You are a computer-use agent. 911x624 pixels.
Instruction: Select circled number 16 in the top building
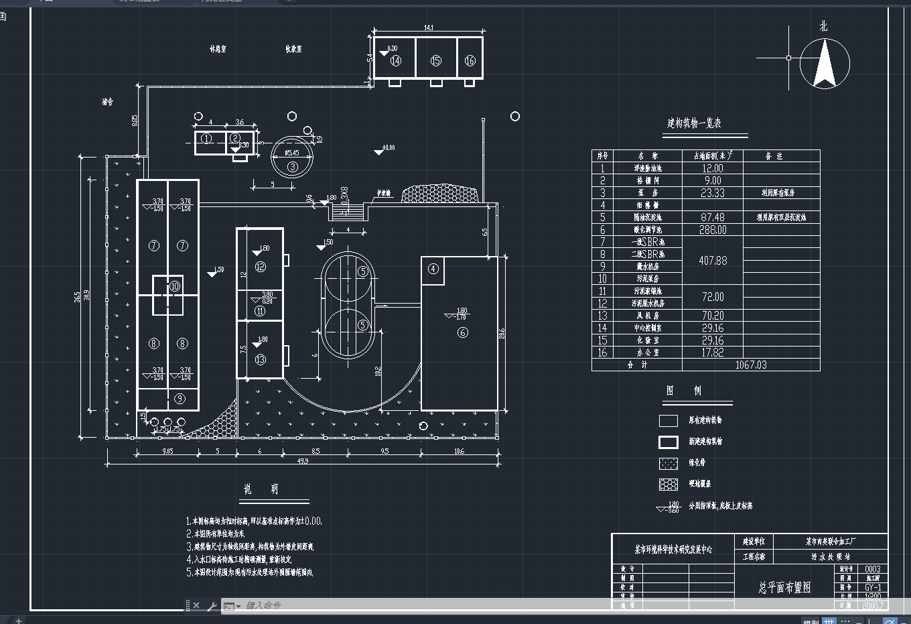pos(470,60)
